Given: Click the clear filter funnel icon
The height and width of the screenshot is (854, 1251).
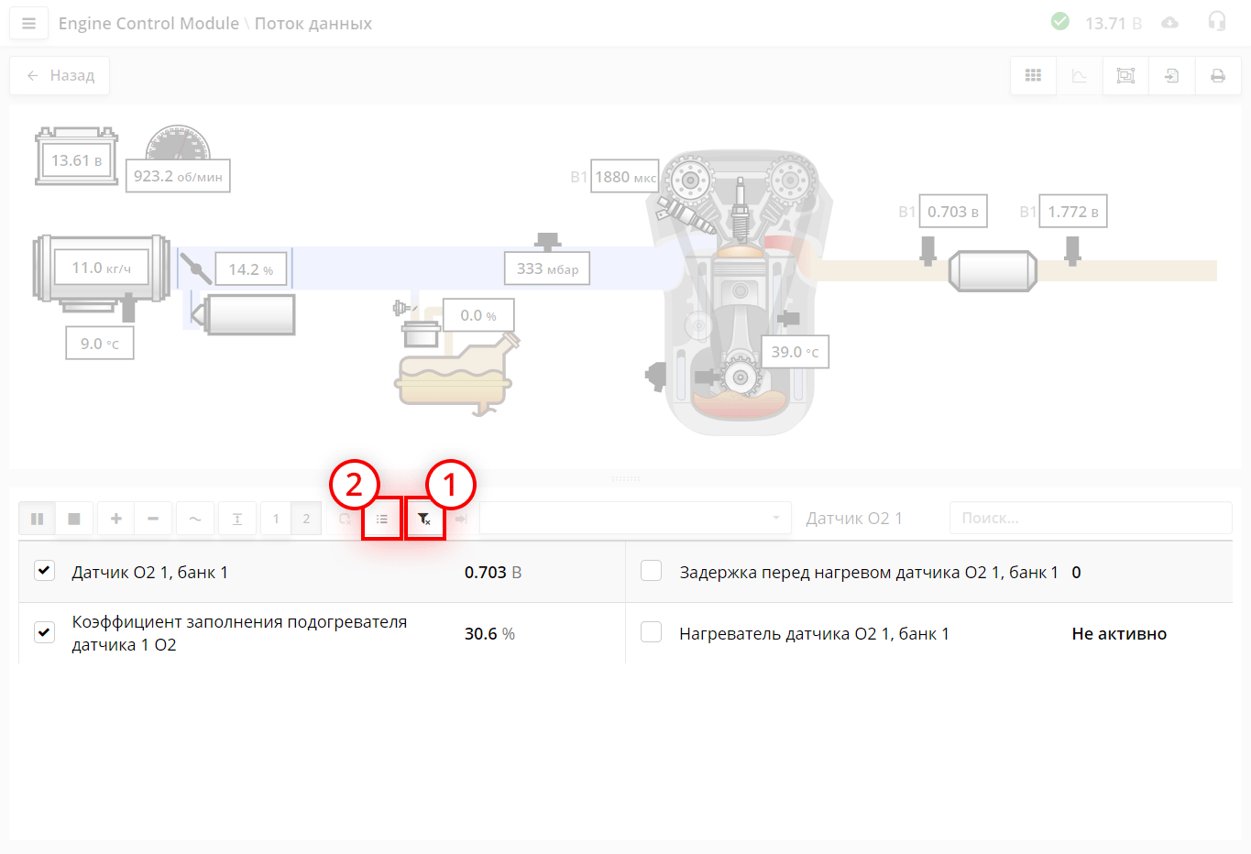Looking at the screenshot, I should tap(424, 520).
